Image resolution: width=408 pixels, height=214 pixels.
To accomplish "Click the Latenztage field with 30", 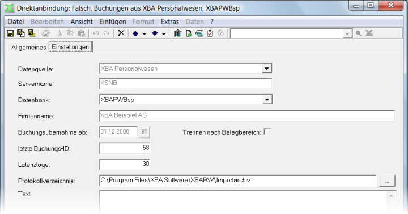I will click(x=125, y=164).
